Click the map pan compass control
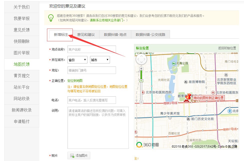This screenshot has height=161, width=244. click(x=141, y=59)
